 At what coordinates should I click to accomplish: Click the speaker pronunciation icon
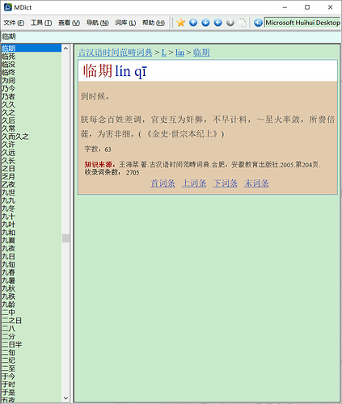(258, 23)
